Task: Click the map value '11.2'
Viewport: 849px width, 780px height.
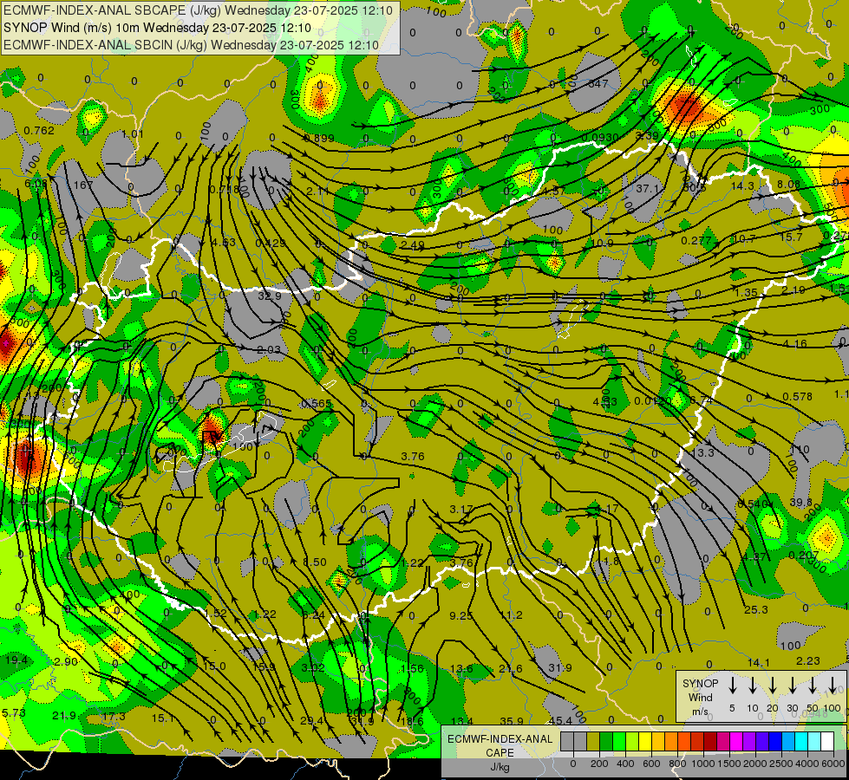Action: pos(511,615)
